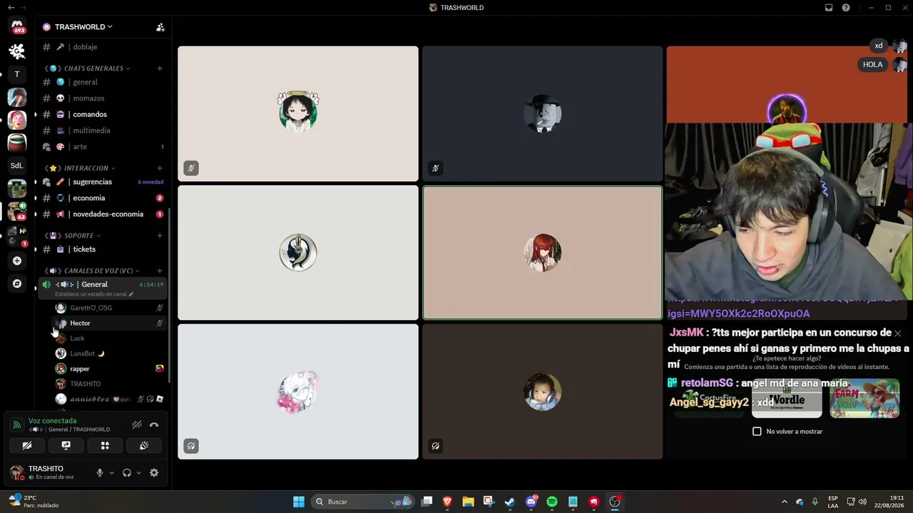913x513 pixels.
Task: Collapse the CANALES DE VOZ category
Action: [93, 271]
